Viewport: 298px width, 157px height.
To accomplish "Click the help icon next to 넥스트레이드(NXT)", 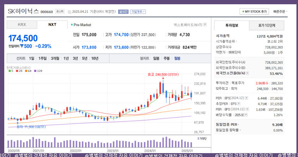I will (x=205, y=25).
